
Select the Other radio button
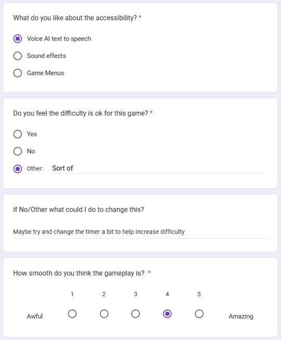(x=18, y=168)
